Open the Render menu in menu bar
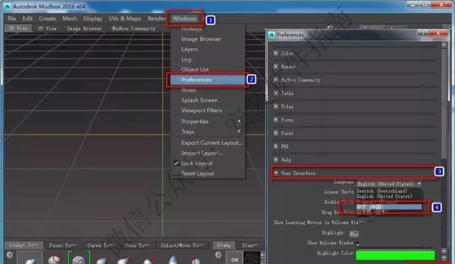 [157, 18]
